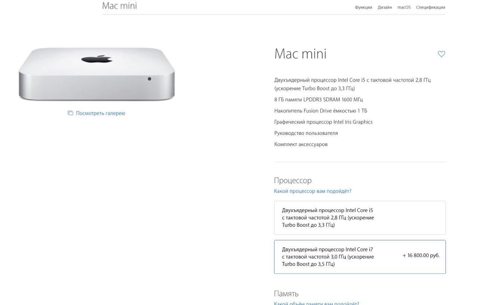Click the Apple logo on the Mac mini image
478x305 pixels.
click(x=97, y=58)
